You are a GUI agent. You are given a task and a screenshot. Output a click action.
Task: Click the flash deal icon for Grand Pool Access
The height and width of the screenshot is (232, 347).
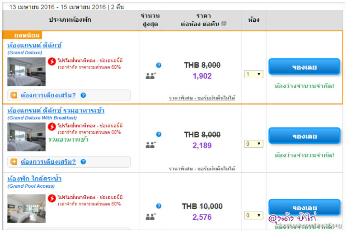[x=52, y=199]
